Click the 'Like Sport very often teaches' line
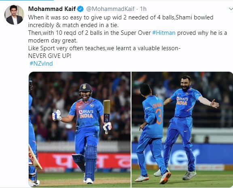233x188 pixels. tap(104, 48)
